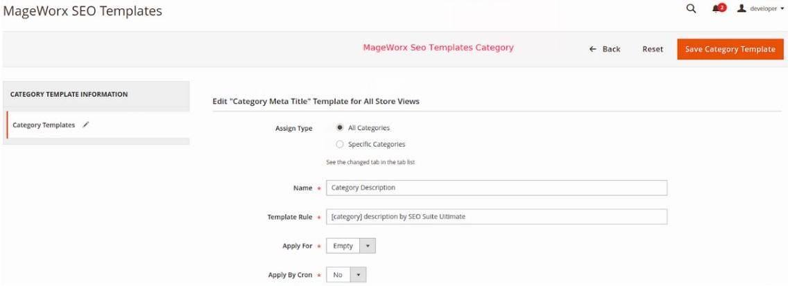Open the Category Templates tab
This screenshot has height=286, width=790.
point(44,125)
